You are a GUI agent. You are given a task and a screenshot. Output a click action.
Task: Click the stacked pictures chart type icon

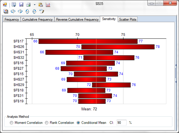pos(6,11)
